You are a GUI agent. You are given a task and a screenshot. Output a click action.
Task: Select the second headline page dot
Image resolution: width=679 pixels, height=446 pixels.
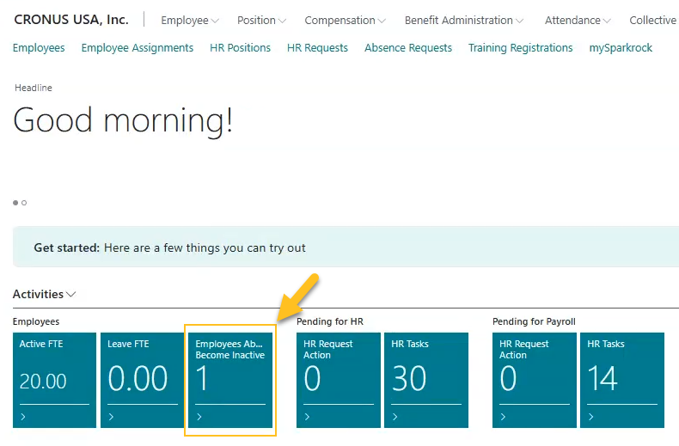24,203
